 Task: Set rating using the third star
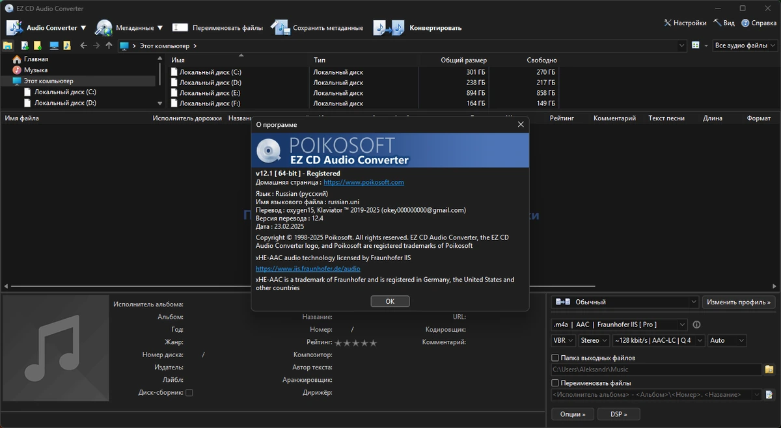click(x=355, y=343)
